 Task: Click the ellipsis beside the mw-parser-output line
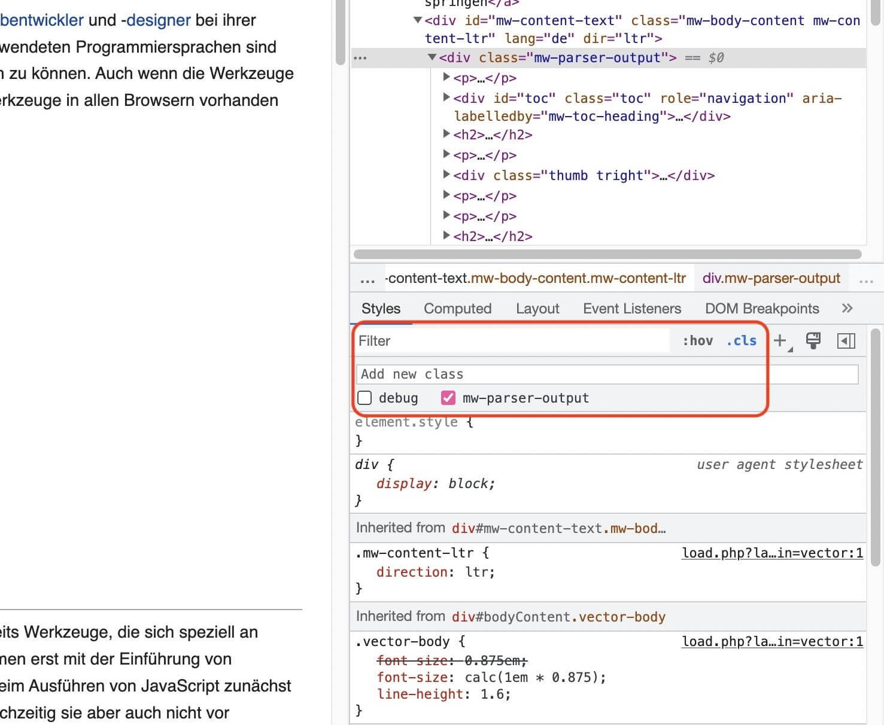360,58
